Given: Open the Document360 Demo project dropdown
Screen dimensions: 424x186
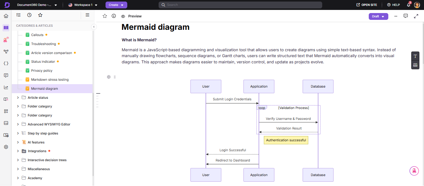Looking at the screenshot, I should (x=37, y=5).
